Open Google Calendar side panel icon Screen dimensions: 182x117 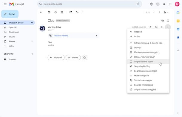coord(178,13)
